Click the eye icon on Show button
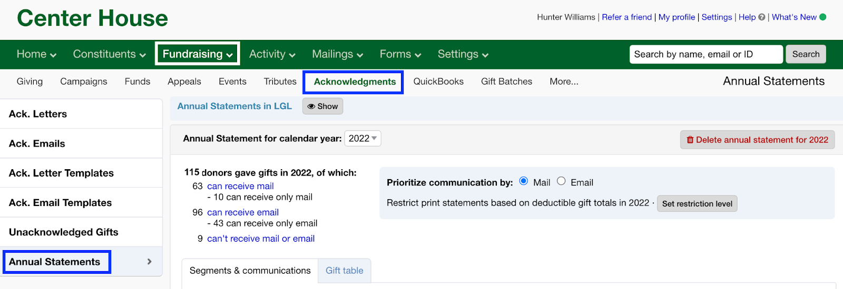Viewport: 843px width, 289px height. (x=311, y=106)
